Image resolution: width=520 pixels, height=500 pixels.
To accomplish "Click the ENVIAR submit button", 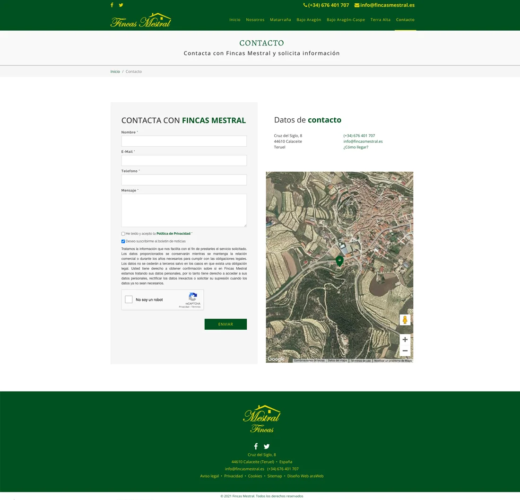I will coord(225,324).
